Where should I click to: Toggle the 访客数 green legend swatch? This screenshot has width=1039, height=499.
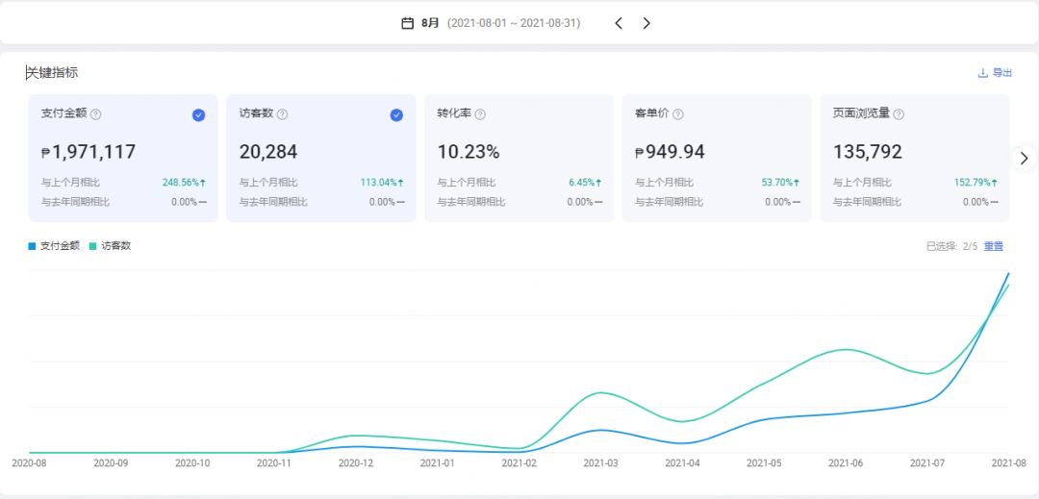click(x=92, y=246)
